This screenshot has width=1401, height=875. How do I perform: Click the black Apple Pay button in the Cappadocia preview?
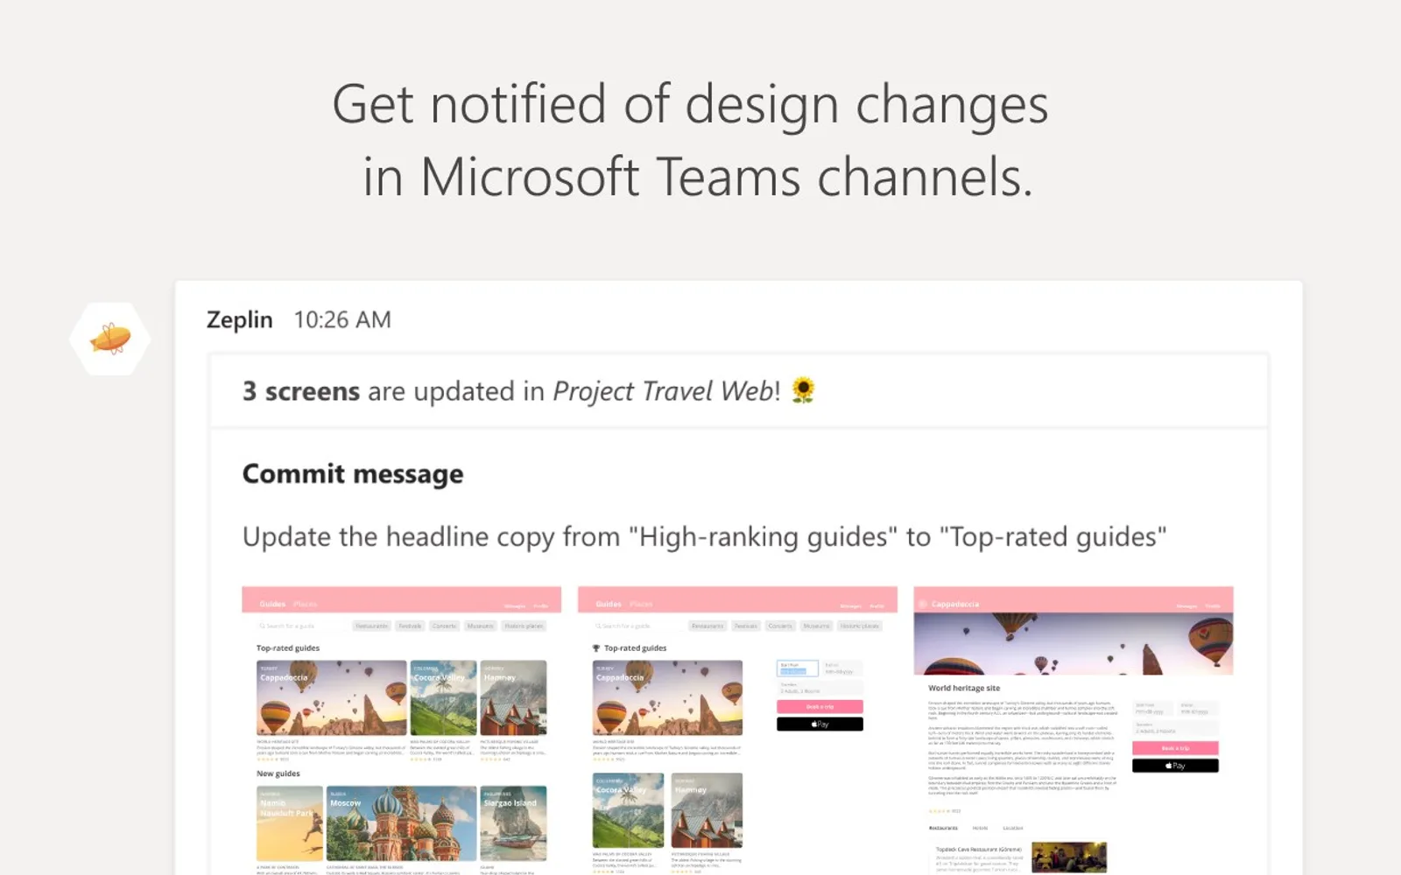coord(1175,766)
